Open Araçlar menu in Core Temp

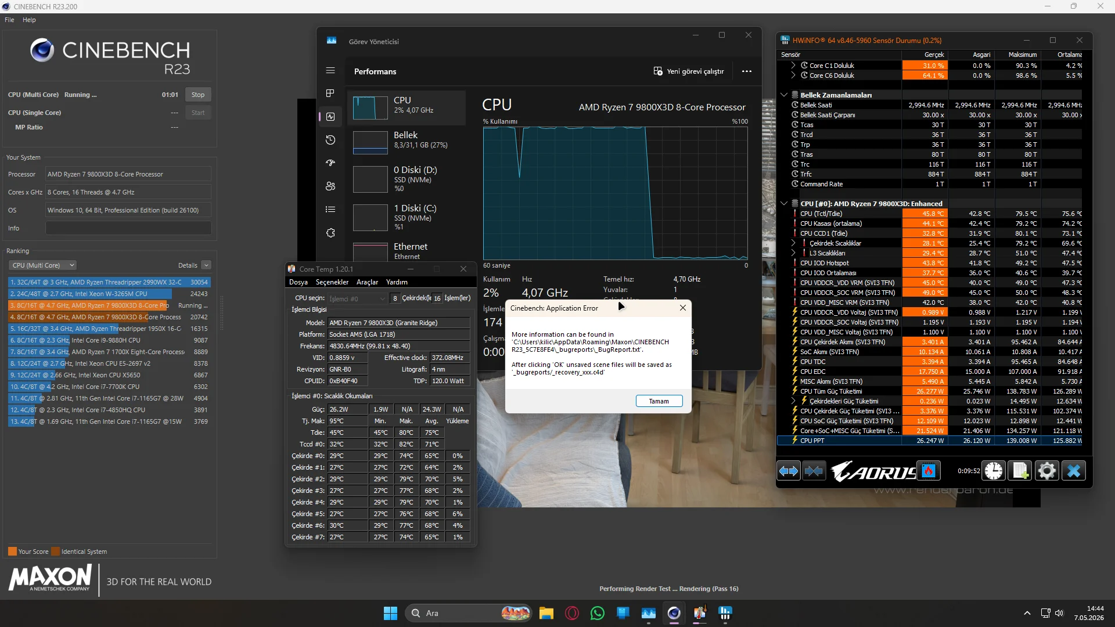(x=367, y=282)
